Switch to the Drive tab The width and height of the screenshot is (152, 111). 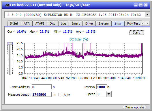[89, 23]
